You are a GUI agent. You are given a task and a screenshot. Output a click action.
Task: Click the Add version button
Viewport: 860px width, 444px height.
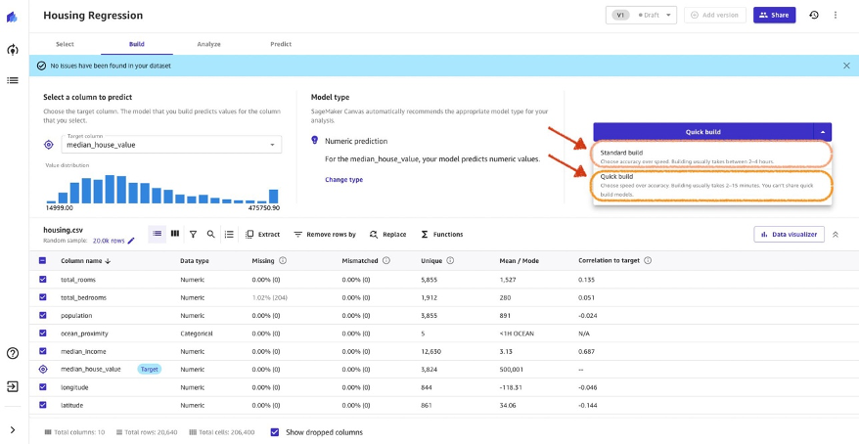(714, 15)
